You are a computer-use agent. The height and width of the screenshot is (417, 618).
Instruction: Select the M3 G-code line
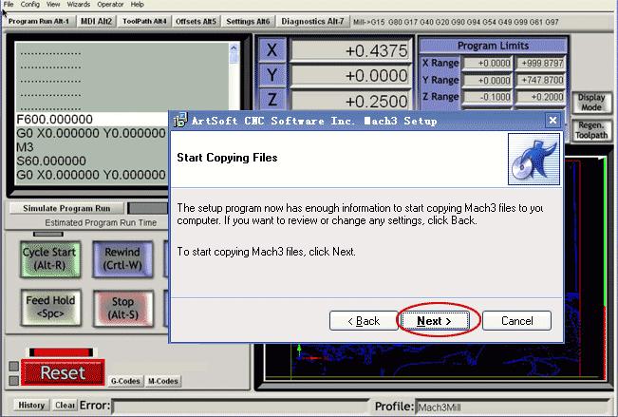pyautogui.click(x=91, y=147)
